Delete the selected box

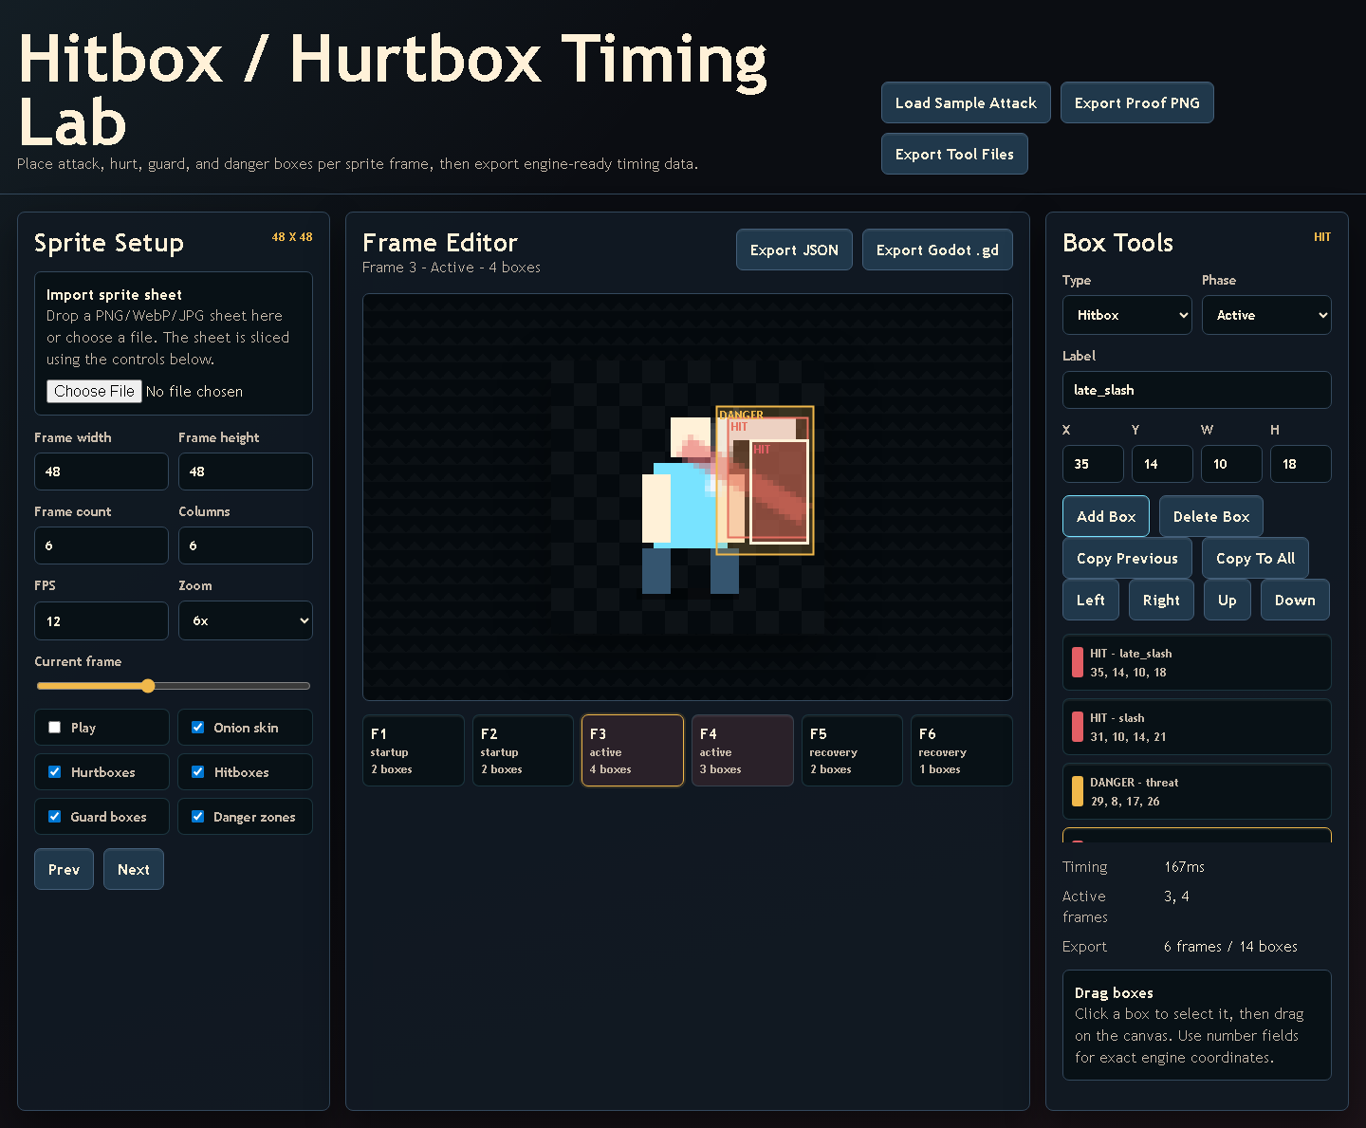coord(1211,516)
